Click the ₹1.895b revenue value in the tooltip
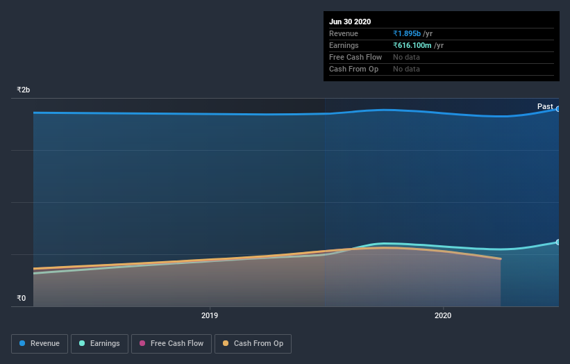This screenshot has width=570, height=364. pos(407,33)
